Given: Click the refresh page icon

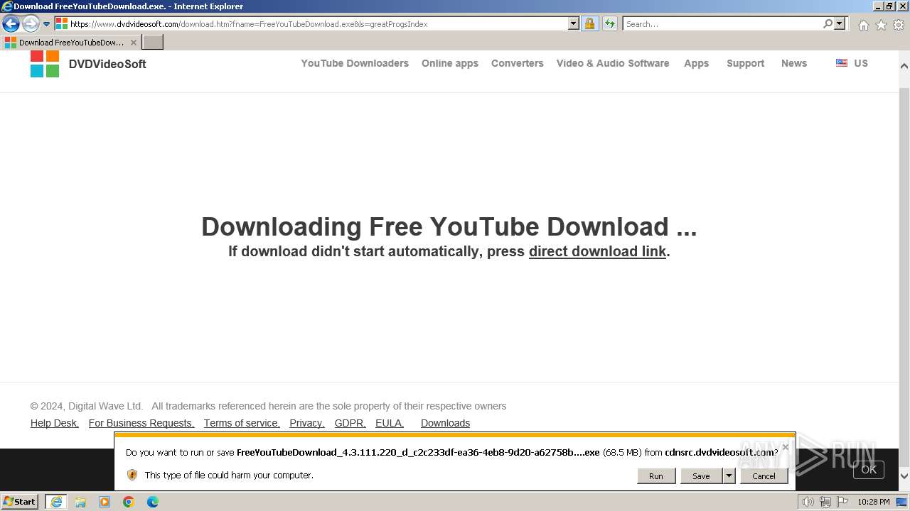Looking at the screenshot, I should (610, 23).
